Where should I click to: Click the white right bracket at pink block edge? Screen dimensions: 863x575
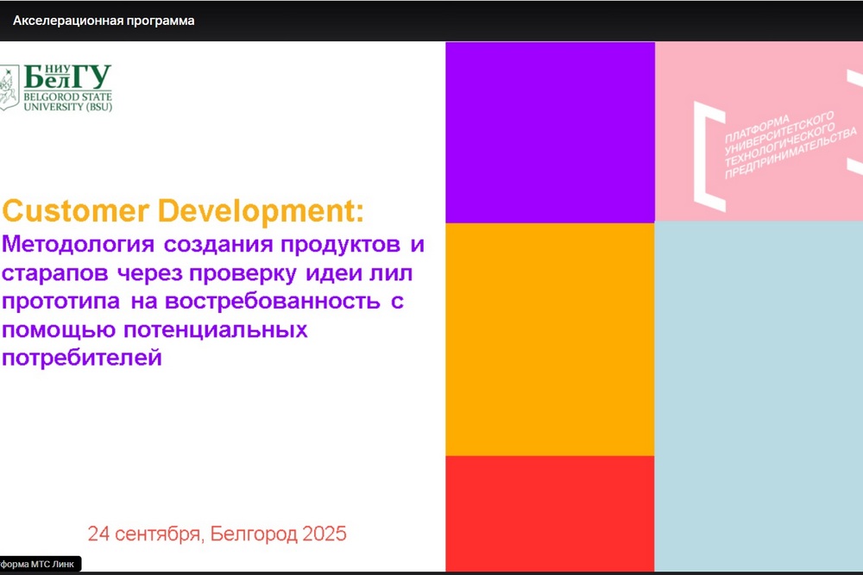pos(854,121)
